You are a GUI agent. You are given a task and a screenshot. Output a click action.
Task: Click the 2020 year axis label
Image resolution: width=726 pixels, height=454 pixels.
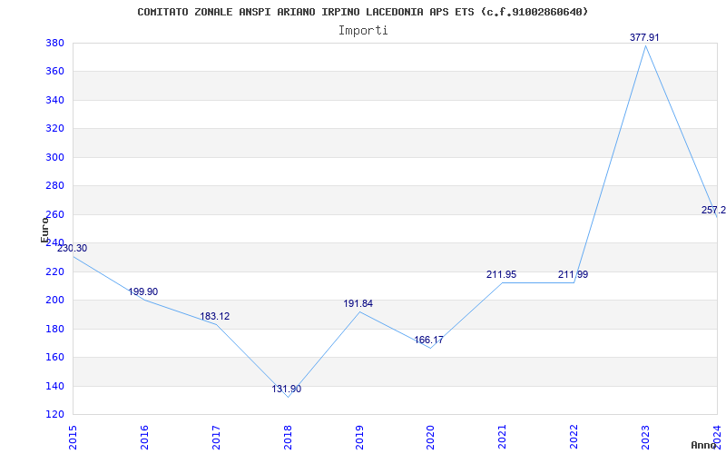point(430,437)
